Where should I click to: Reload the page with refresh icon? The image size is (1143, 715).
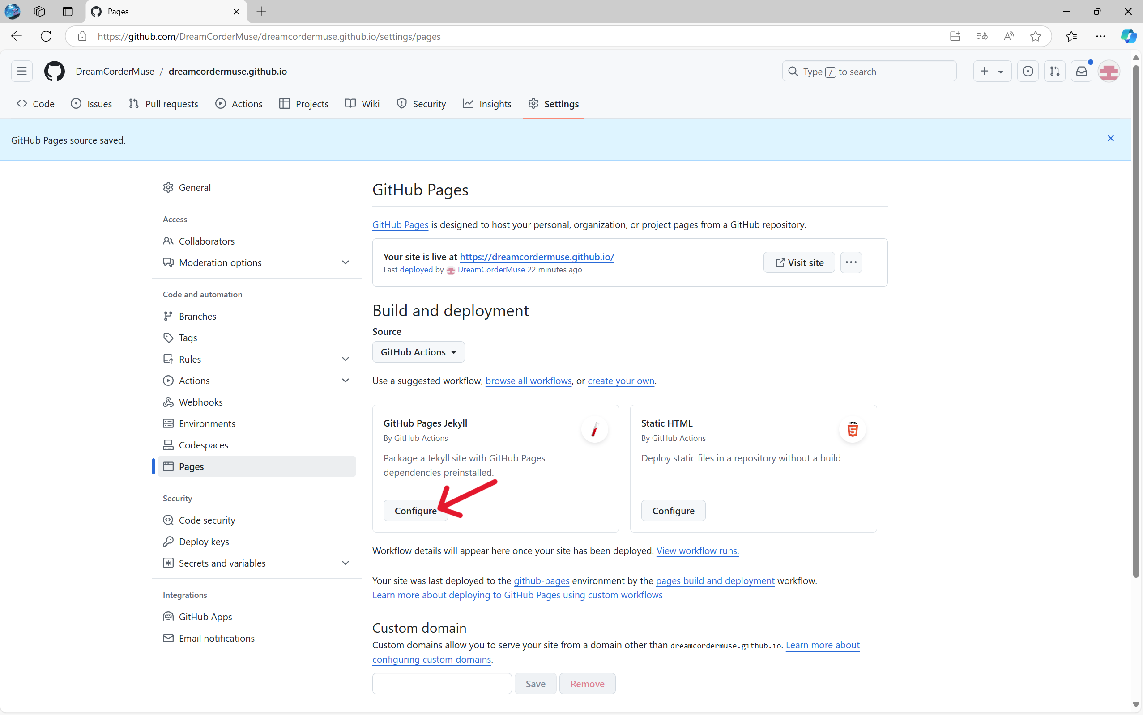coord(46,36)
